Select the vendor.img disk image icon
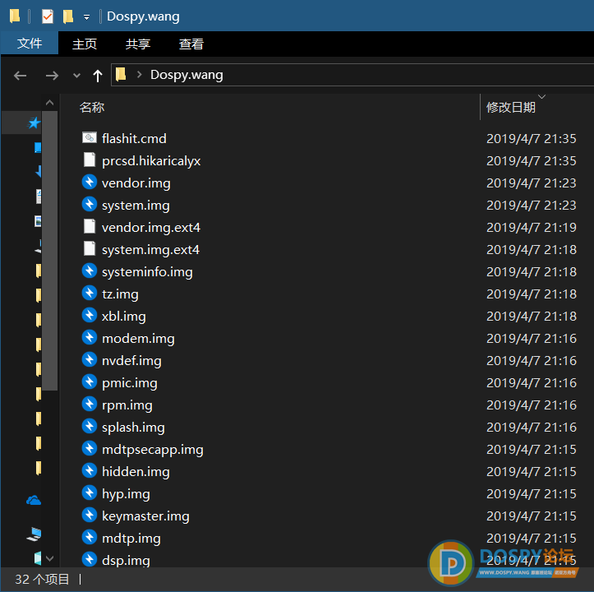Screen dimensions: 594x592 [90, 183]
